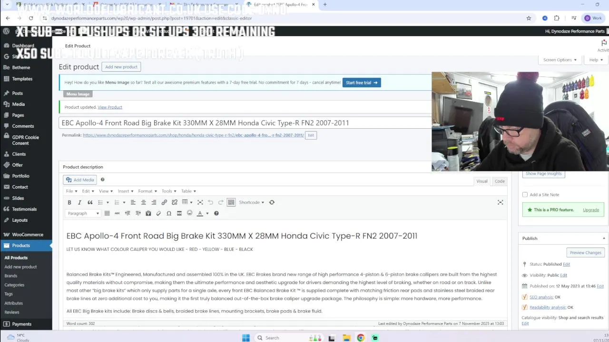Apply the text color swatch button
609x342 pixels.
pos(200,213)
